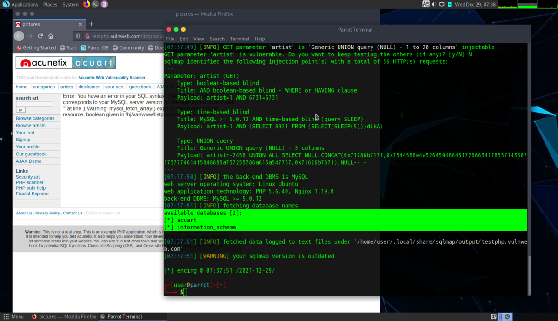Select the pictures tab in Firefox

coord(49,24)
